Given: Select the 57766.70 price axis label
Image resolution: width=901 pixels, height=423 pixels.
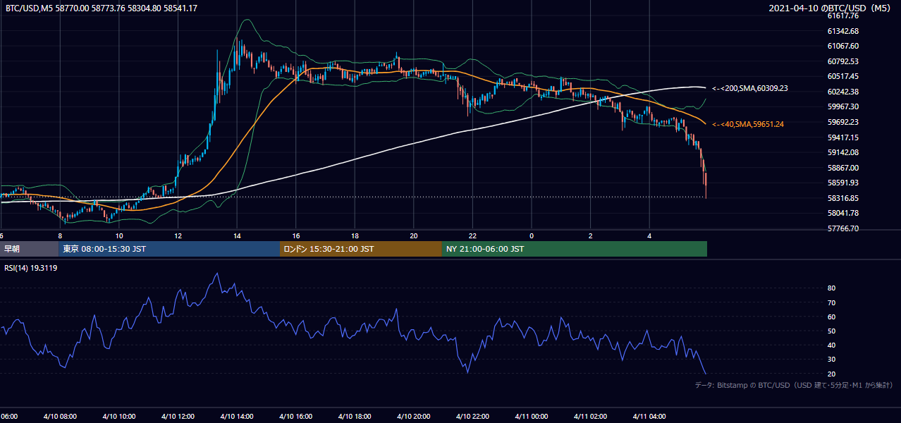Looking at the screenshot, I should pyautogui.click(x=843, y=228).
